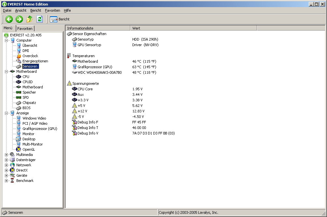Select the GPU Sensortyp row
Image resolution: width=327 pixels, height=217 pixels.
tap(115, 45)
